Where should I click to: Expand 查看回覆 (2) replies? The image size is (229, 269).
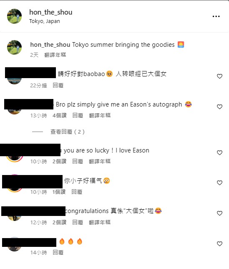[x=68, y=132]
